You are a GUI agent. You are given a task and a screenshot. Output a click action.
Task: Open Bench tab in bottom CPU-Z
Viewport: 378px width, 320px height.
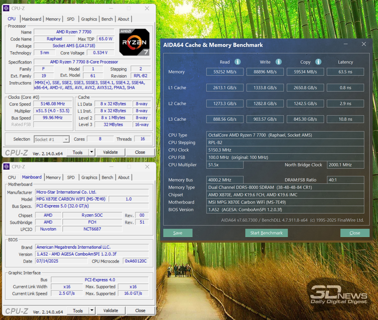[107, 178]
